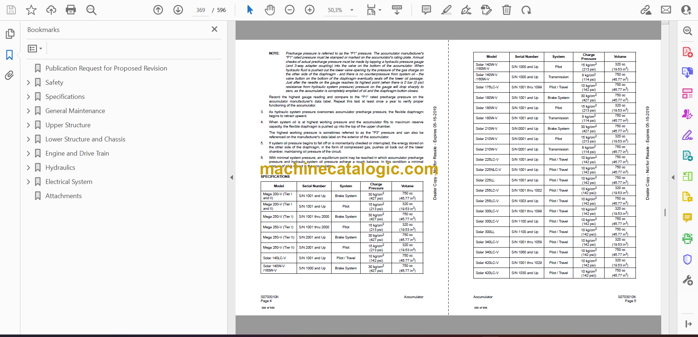Viewport: 698px width, 337px height.
Task: Expand the Electrical System bookmark
Action: point(28,182)
